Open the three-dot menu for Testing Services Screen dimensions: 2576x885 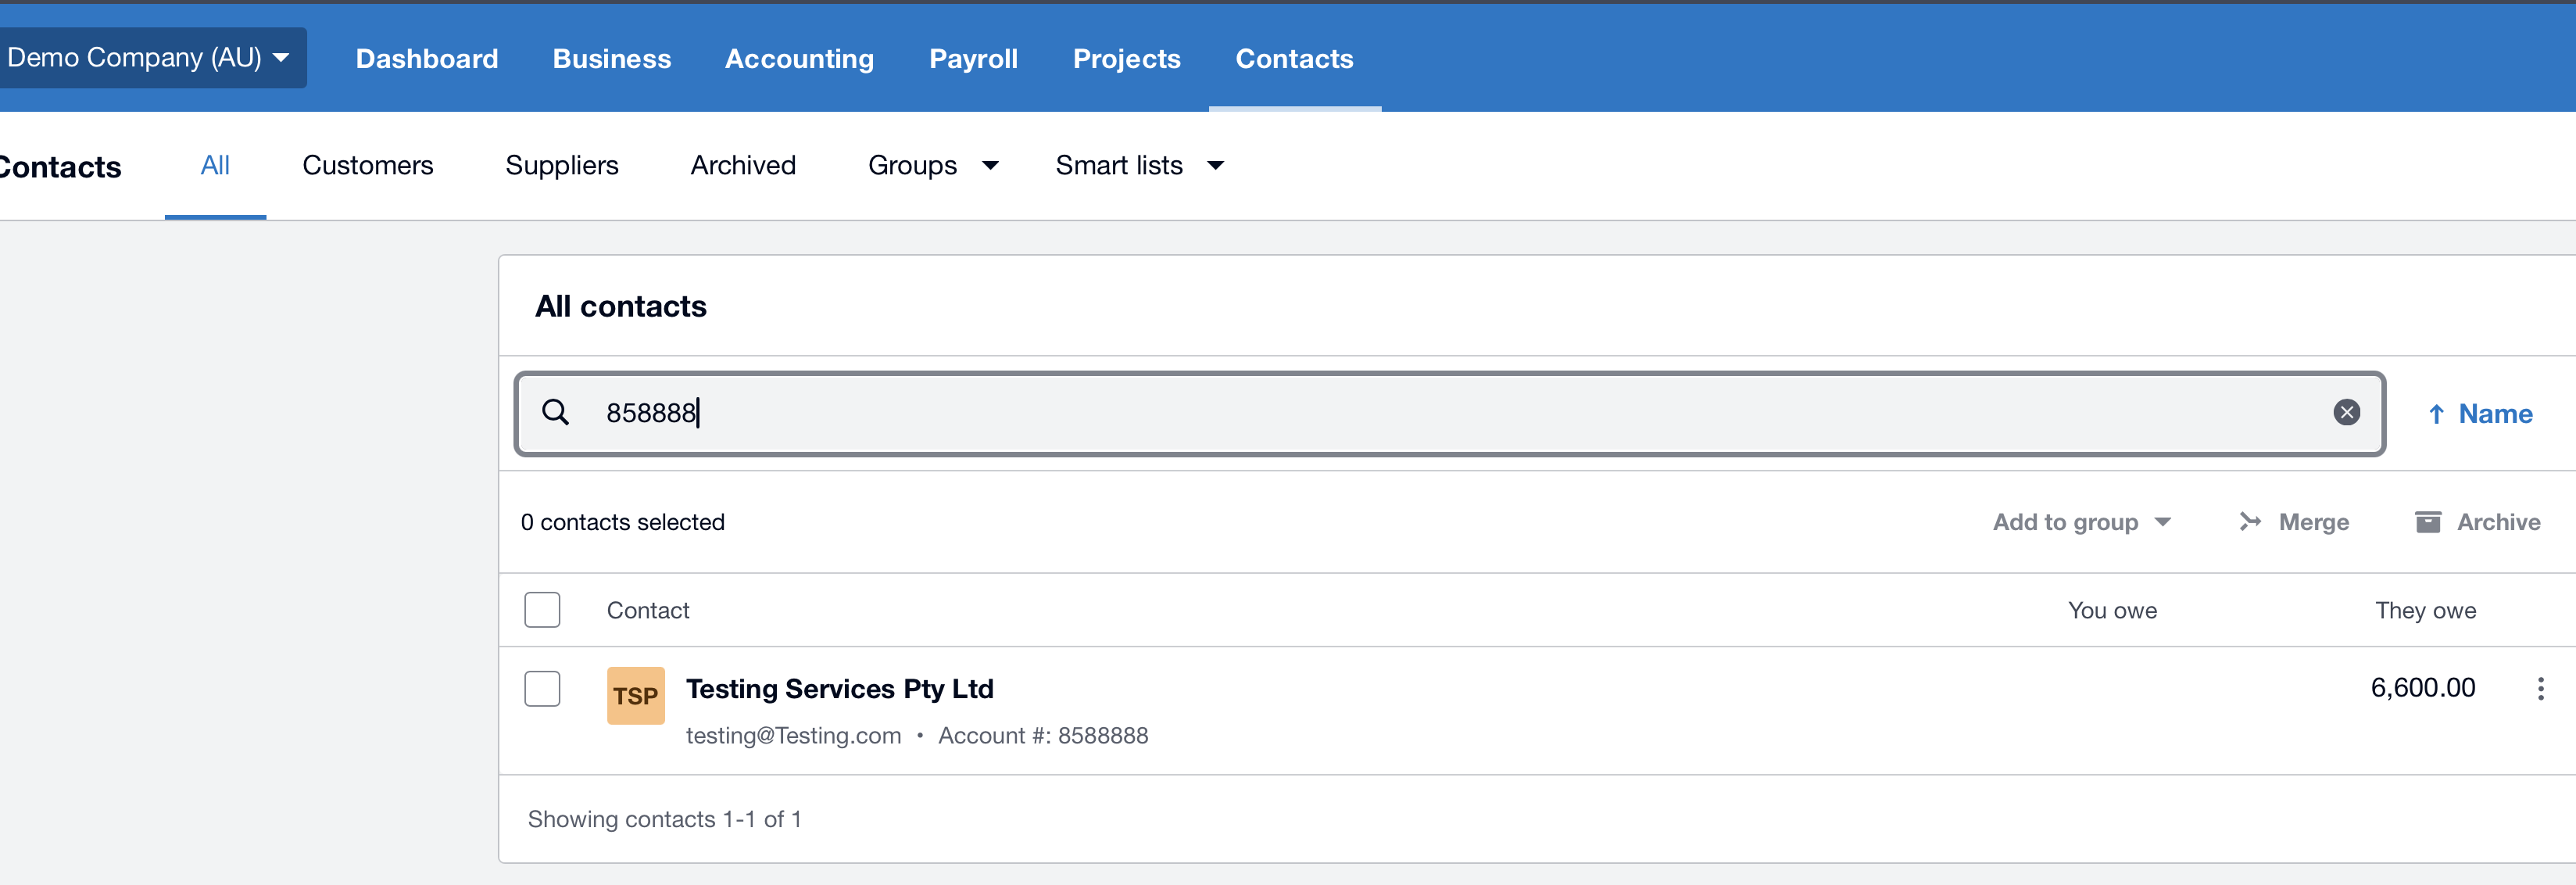coord(2540,688)
